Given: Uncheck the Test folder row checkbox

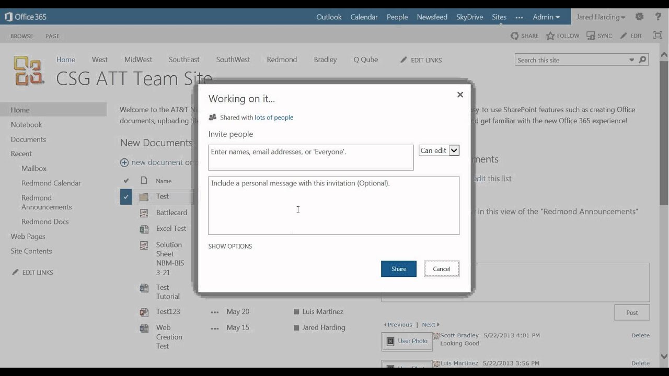Looking at the screenshot, I should pos(126,197).
